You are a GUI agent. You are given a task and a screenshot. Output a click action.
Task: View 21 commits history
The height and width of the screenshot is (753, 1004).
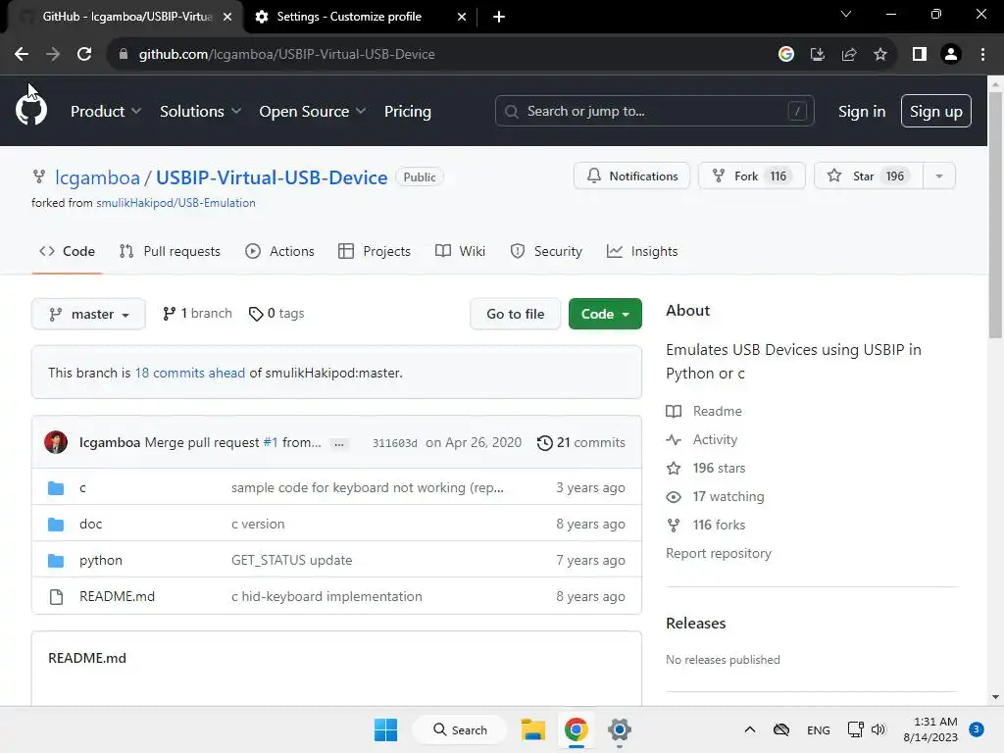pyautogui.click(x=581, y=442)
